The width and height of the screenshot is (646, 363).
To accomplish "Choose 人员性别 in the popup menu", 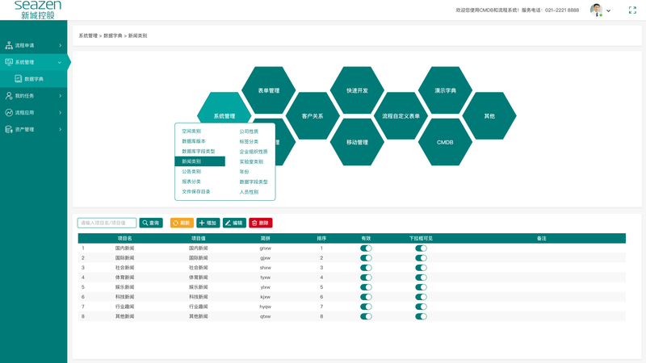I will 249,192.
